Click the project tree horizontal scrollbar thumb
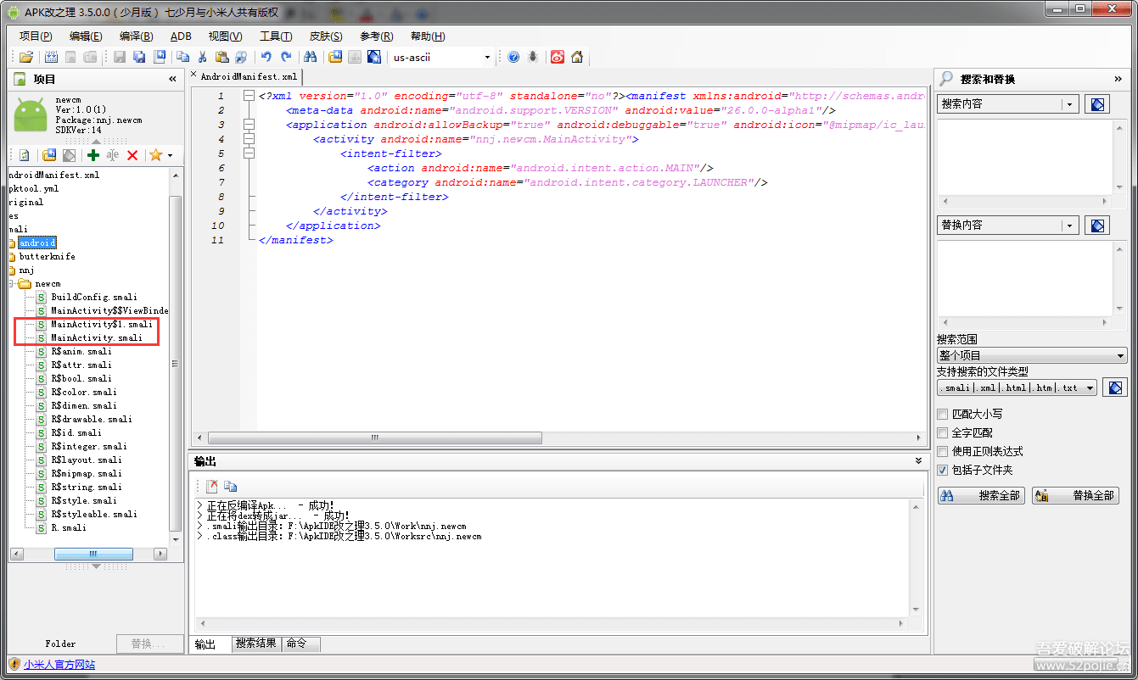1138x680 pixels. point(93,554)
